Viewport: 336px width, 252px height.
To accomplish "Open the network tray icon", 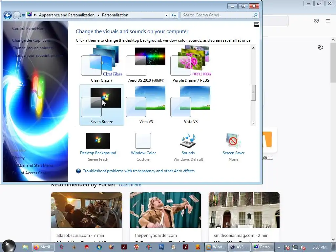I will [x=295, y=247].
